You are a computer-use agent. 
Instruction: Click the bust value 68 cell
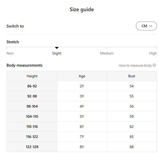[132, 147]
